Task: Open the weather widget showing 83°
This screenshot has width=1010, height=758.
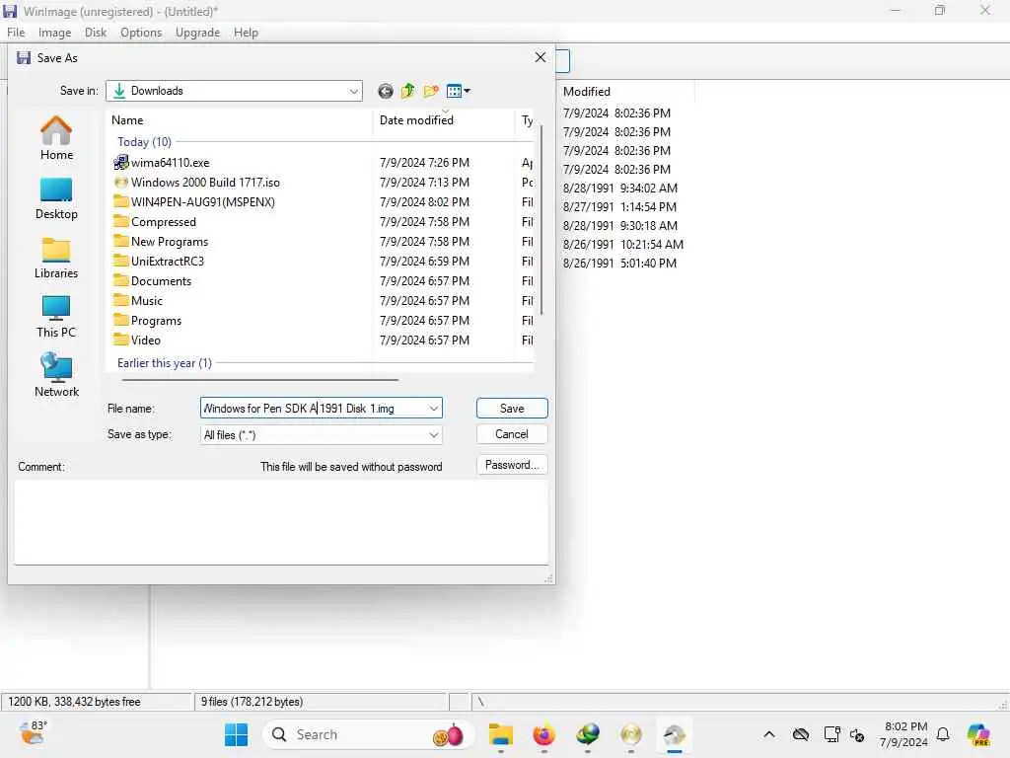Action: click(x=33, y=733)
